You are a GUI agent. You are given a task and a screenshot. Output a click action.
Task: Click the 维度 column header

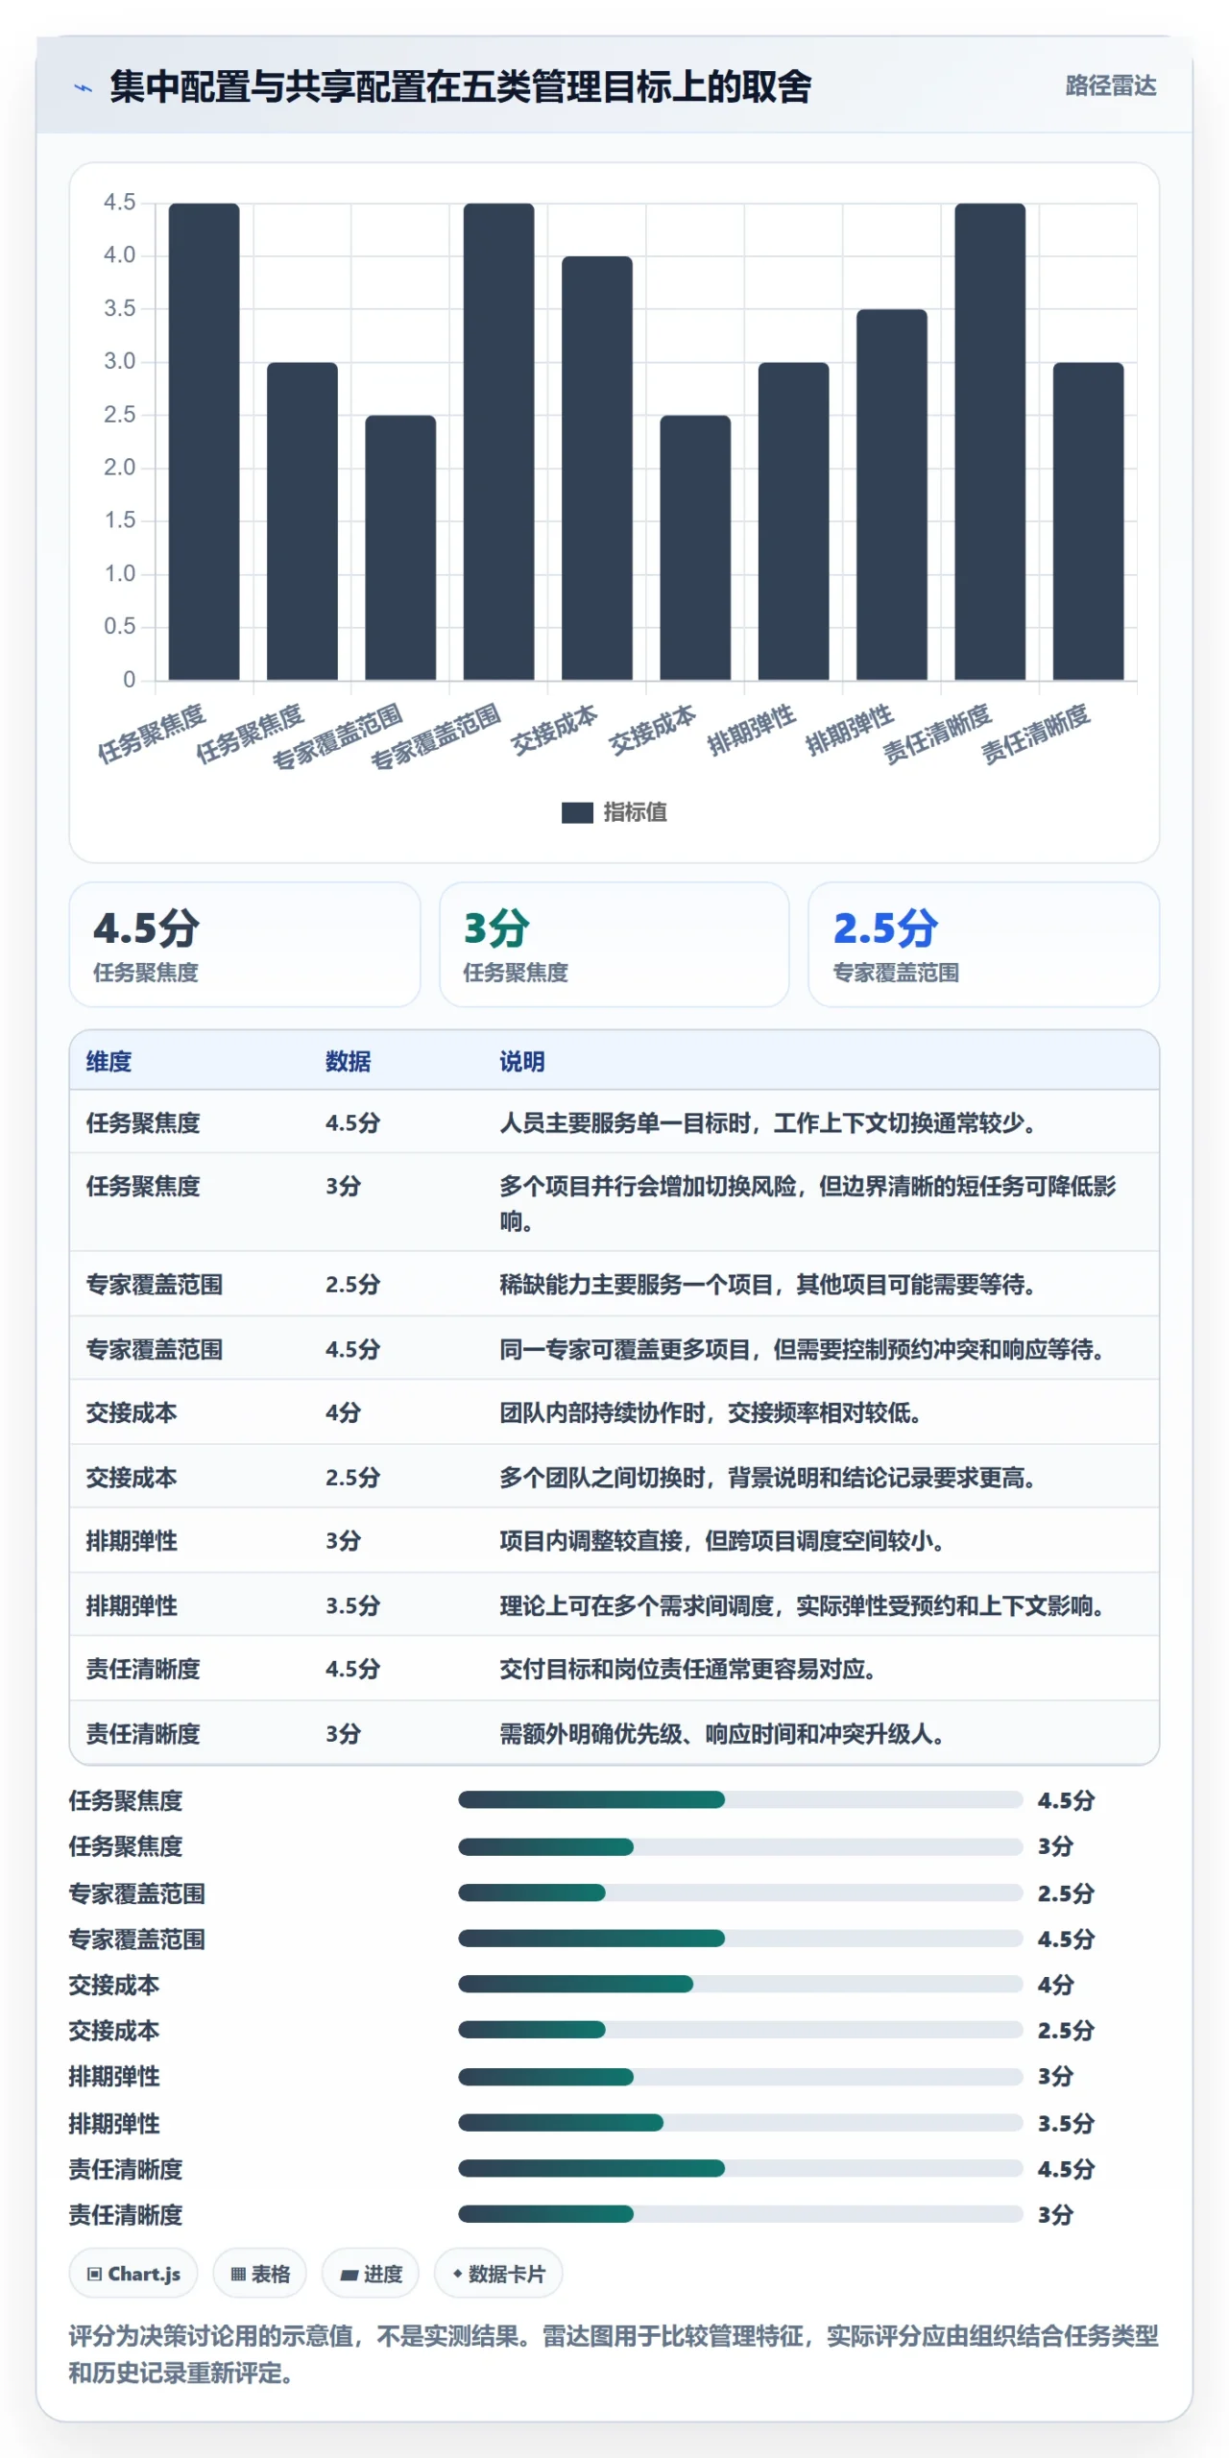pyautogui.click(x=108, y=1061)
